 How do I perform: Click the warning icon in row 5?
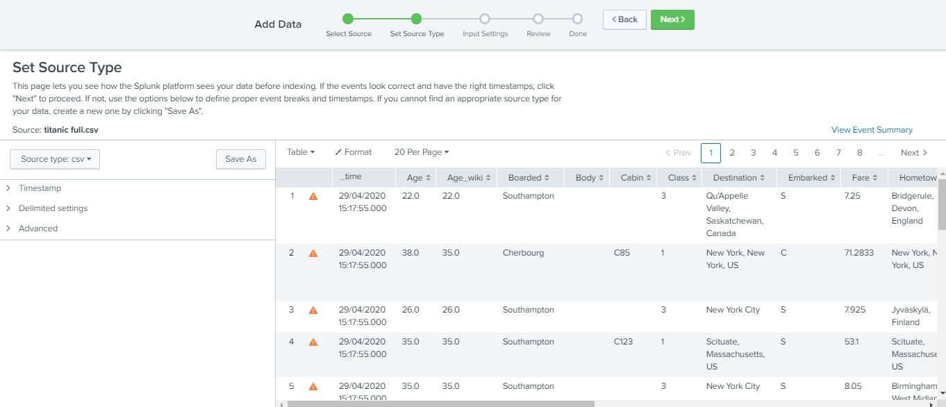313,387
